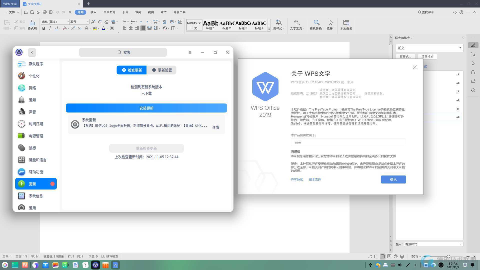
Task: Click the 详情 link for system update
Action: [215, 127]
